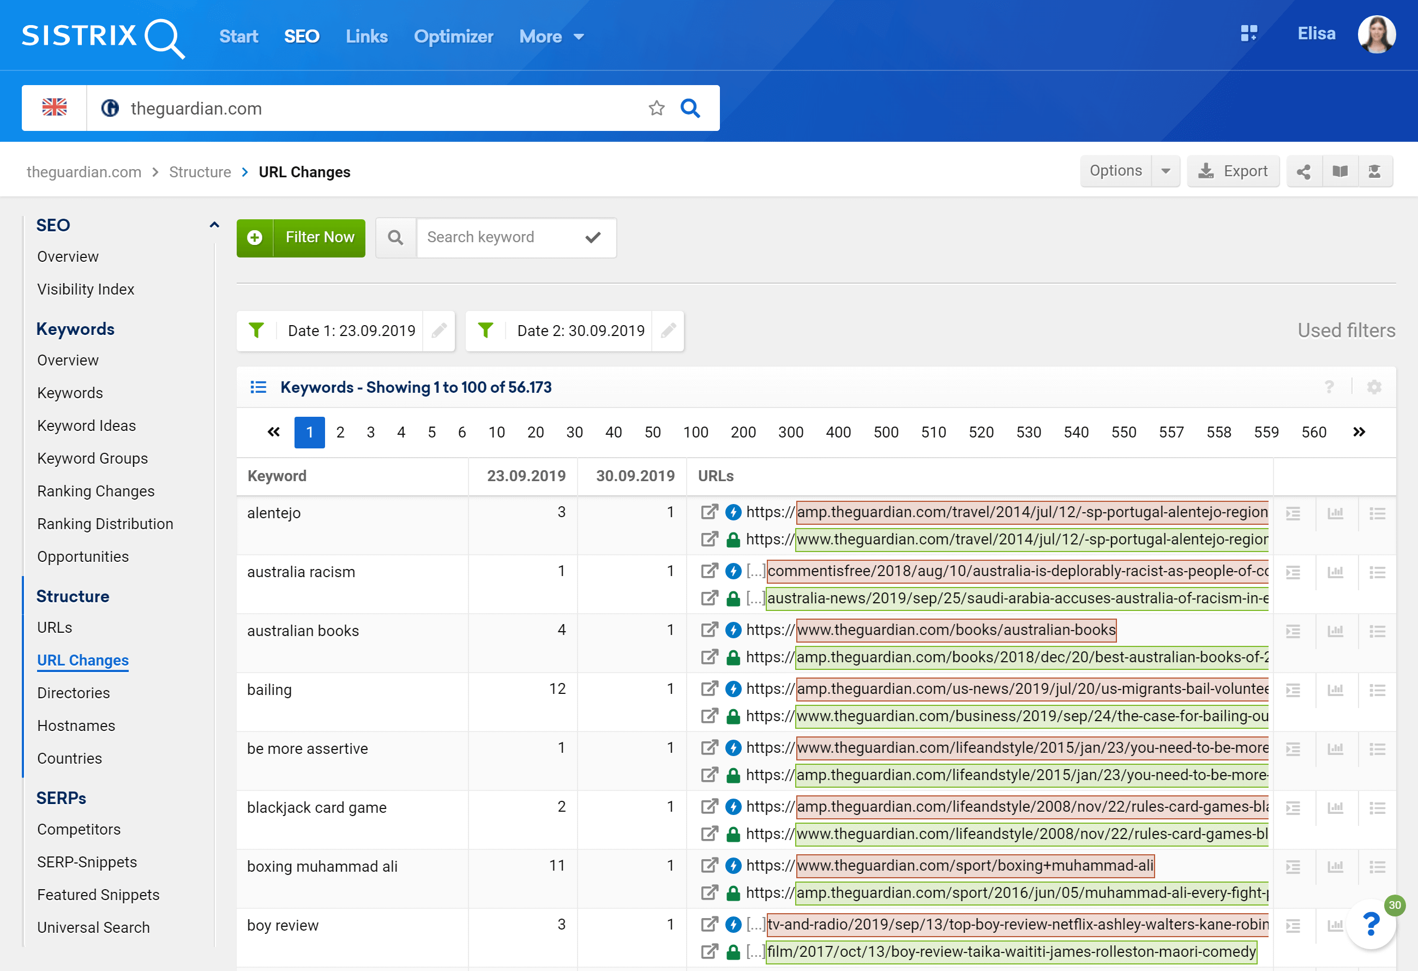This screenshot has width=1418, height=971.
Task: Click the Options button
Action: 1115,171
